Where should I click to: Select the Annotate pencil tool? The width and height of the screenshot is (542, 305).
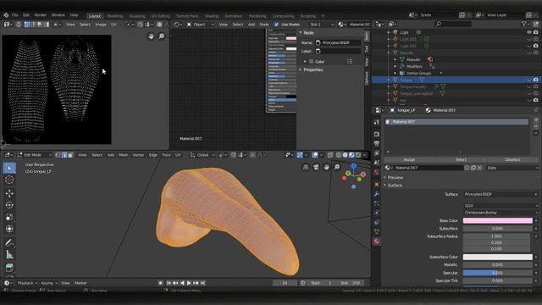click(9, 243)
